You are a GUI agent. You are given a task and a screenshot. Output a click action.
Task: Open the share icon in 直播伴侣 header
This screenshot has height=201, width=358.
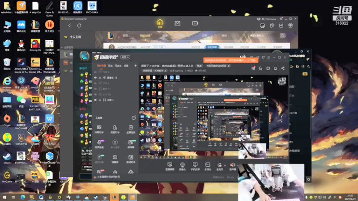click(283, 68)
